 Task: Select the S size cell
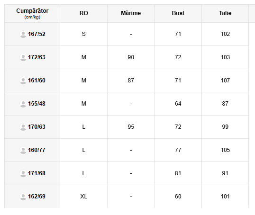pos(83,34)
